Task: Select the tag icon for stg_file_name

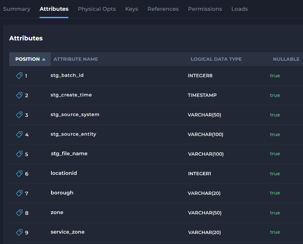Action: pos(19,154)
